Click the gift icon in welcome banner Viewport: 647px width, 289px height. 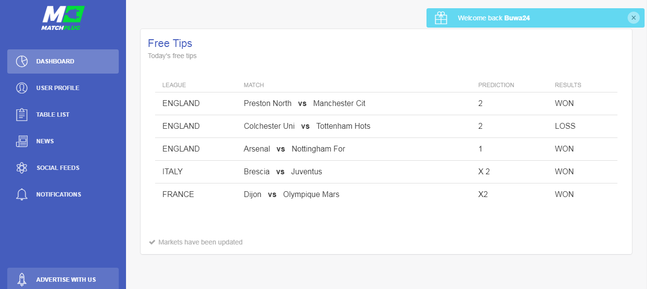click(441, 18)
